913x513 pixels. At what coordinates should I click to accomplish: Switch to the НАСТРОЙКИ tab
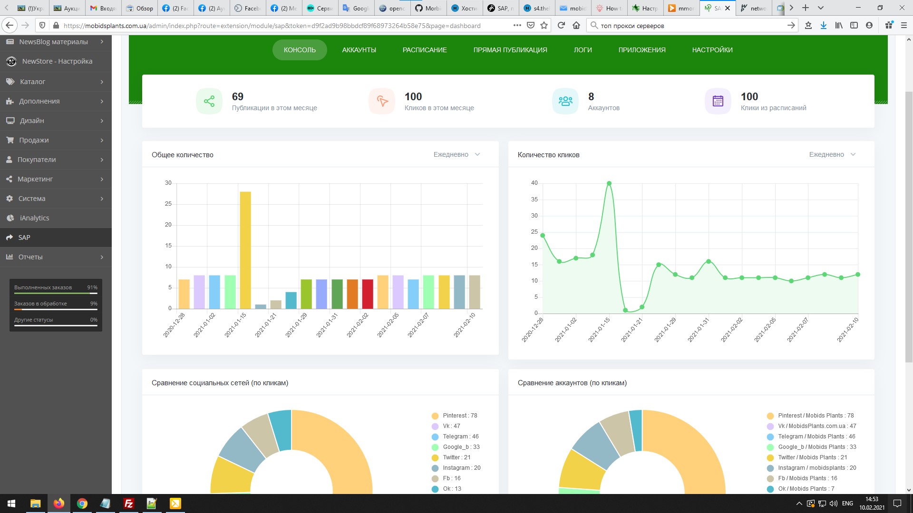pyautogui.click(x=712, y=50)
